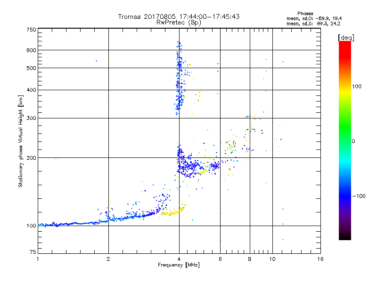Click the yellow-orange data cluster just below 4 MHz
The width and height of the screenshot is (377, 282).
coord(172,211)
